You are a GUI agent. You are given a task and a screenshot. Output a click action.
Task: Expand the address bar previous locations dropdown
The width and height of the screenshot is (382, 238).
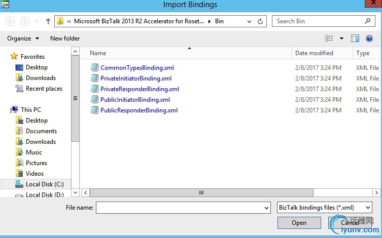click(249, 22)
